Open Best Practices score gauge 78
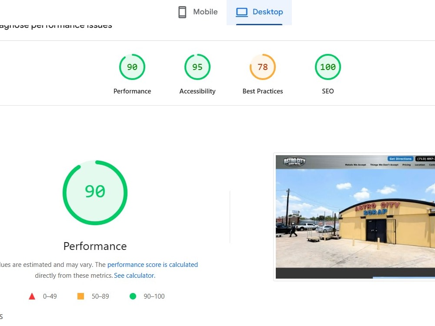 262,67
